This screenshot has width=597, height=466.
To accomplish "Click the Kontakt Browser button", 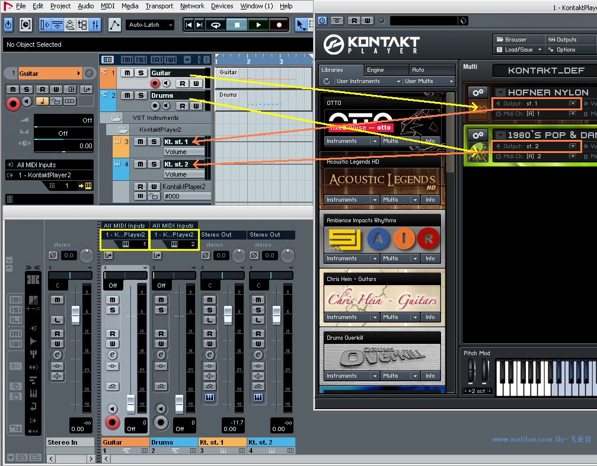I will (519, 40).
